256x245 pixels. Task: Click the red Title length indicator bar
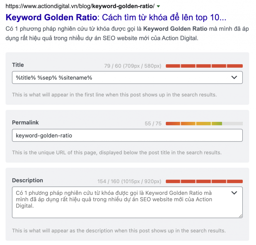(x=204, y=66)
